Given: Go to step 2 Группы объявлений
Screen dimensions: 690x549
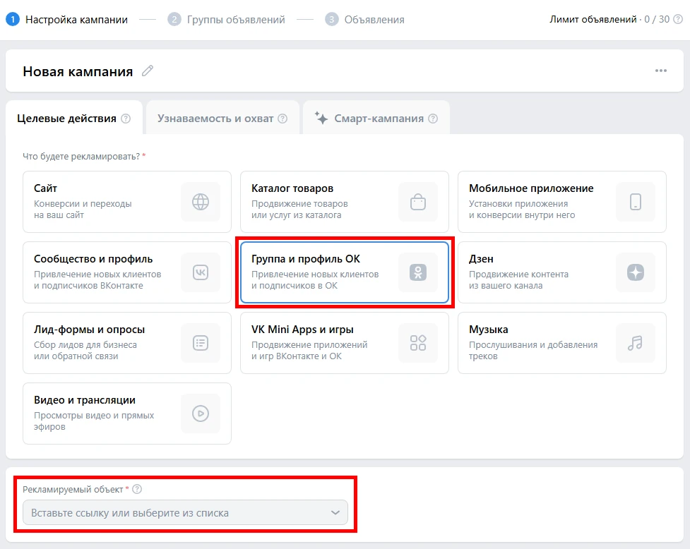Looking at the screenshot, I should (x=227, y=20).
